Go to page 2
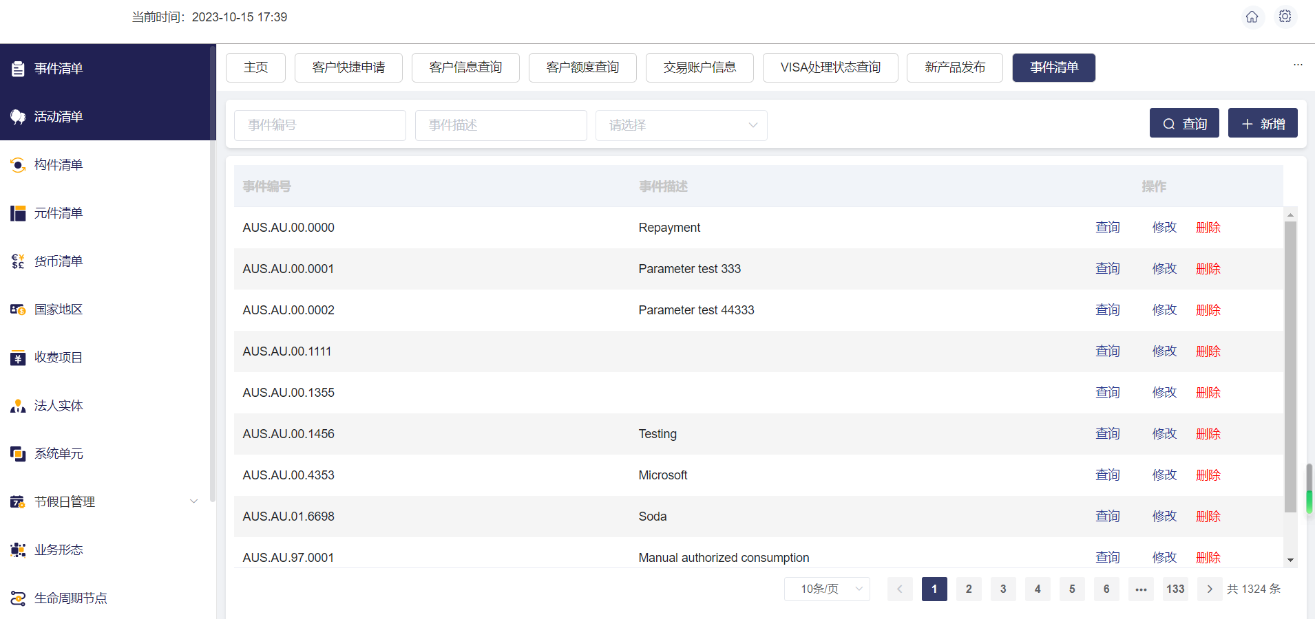Viewport: 1315px width, 619px height. tap(969, 589)
